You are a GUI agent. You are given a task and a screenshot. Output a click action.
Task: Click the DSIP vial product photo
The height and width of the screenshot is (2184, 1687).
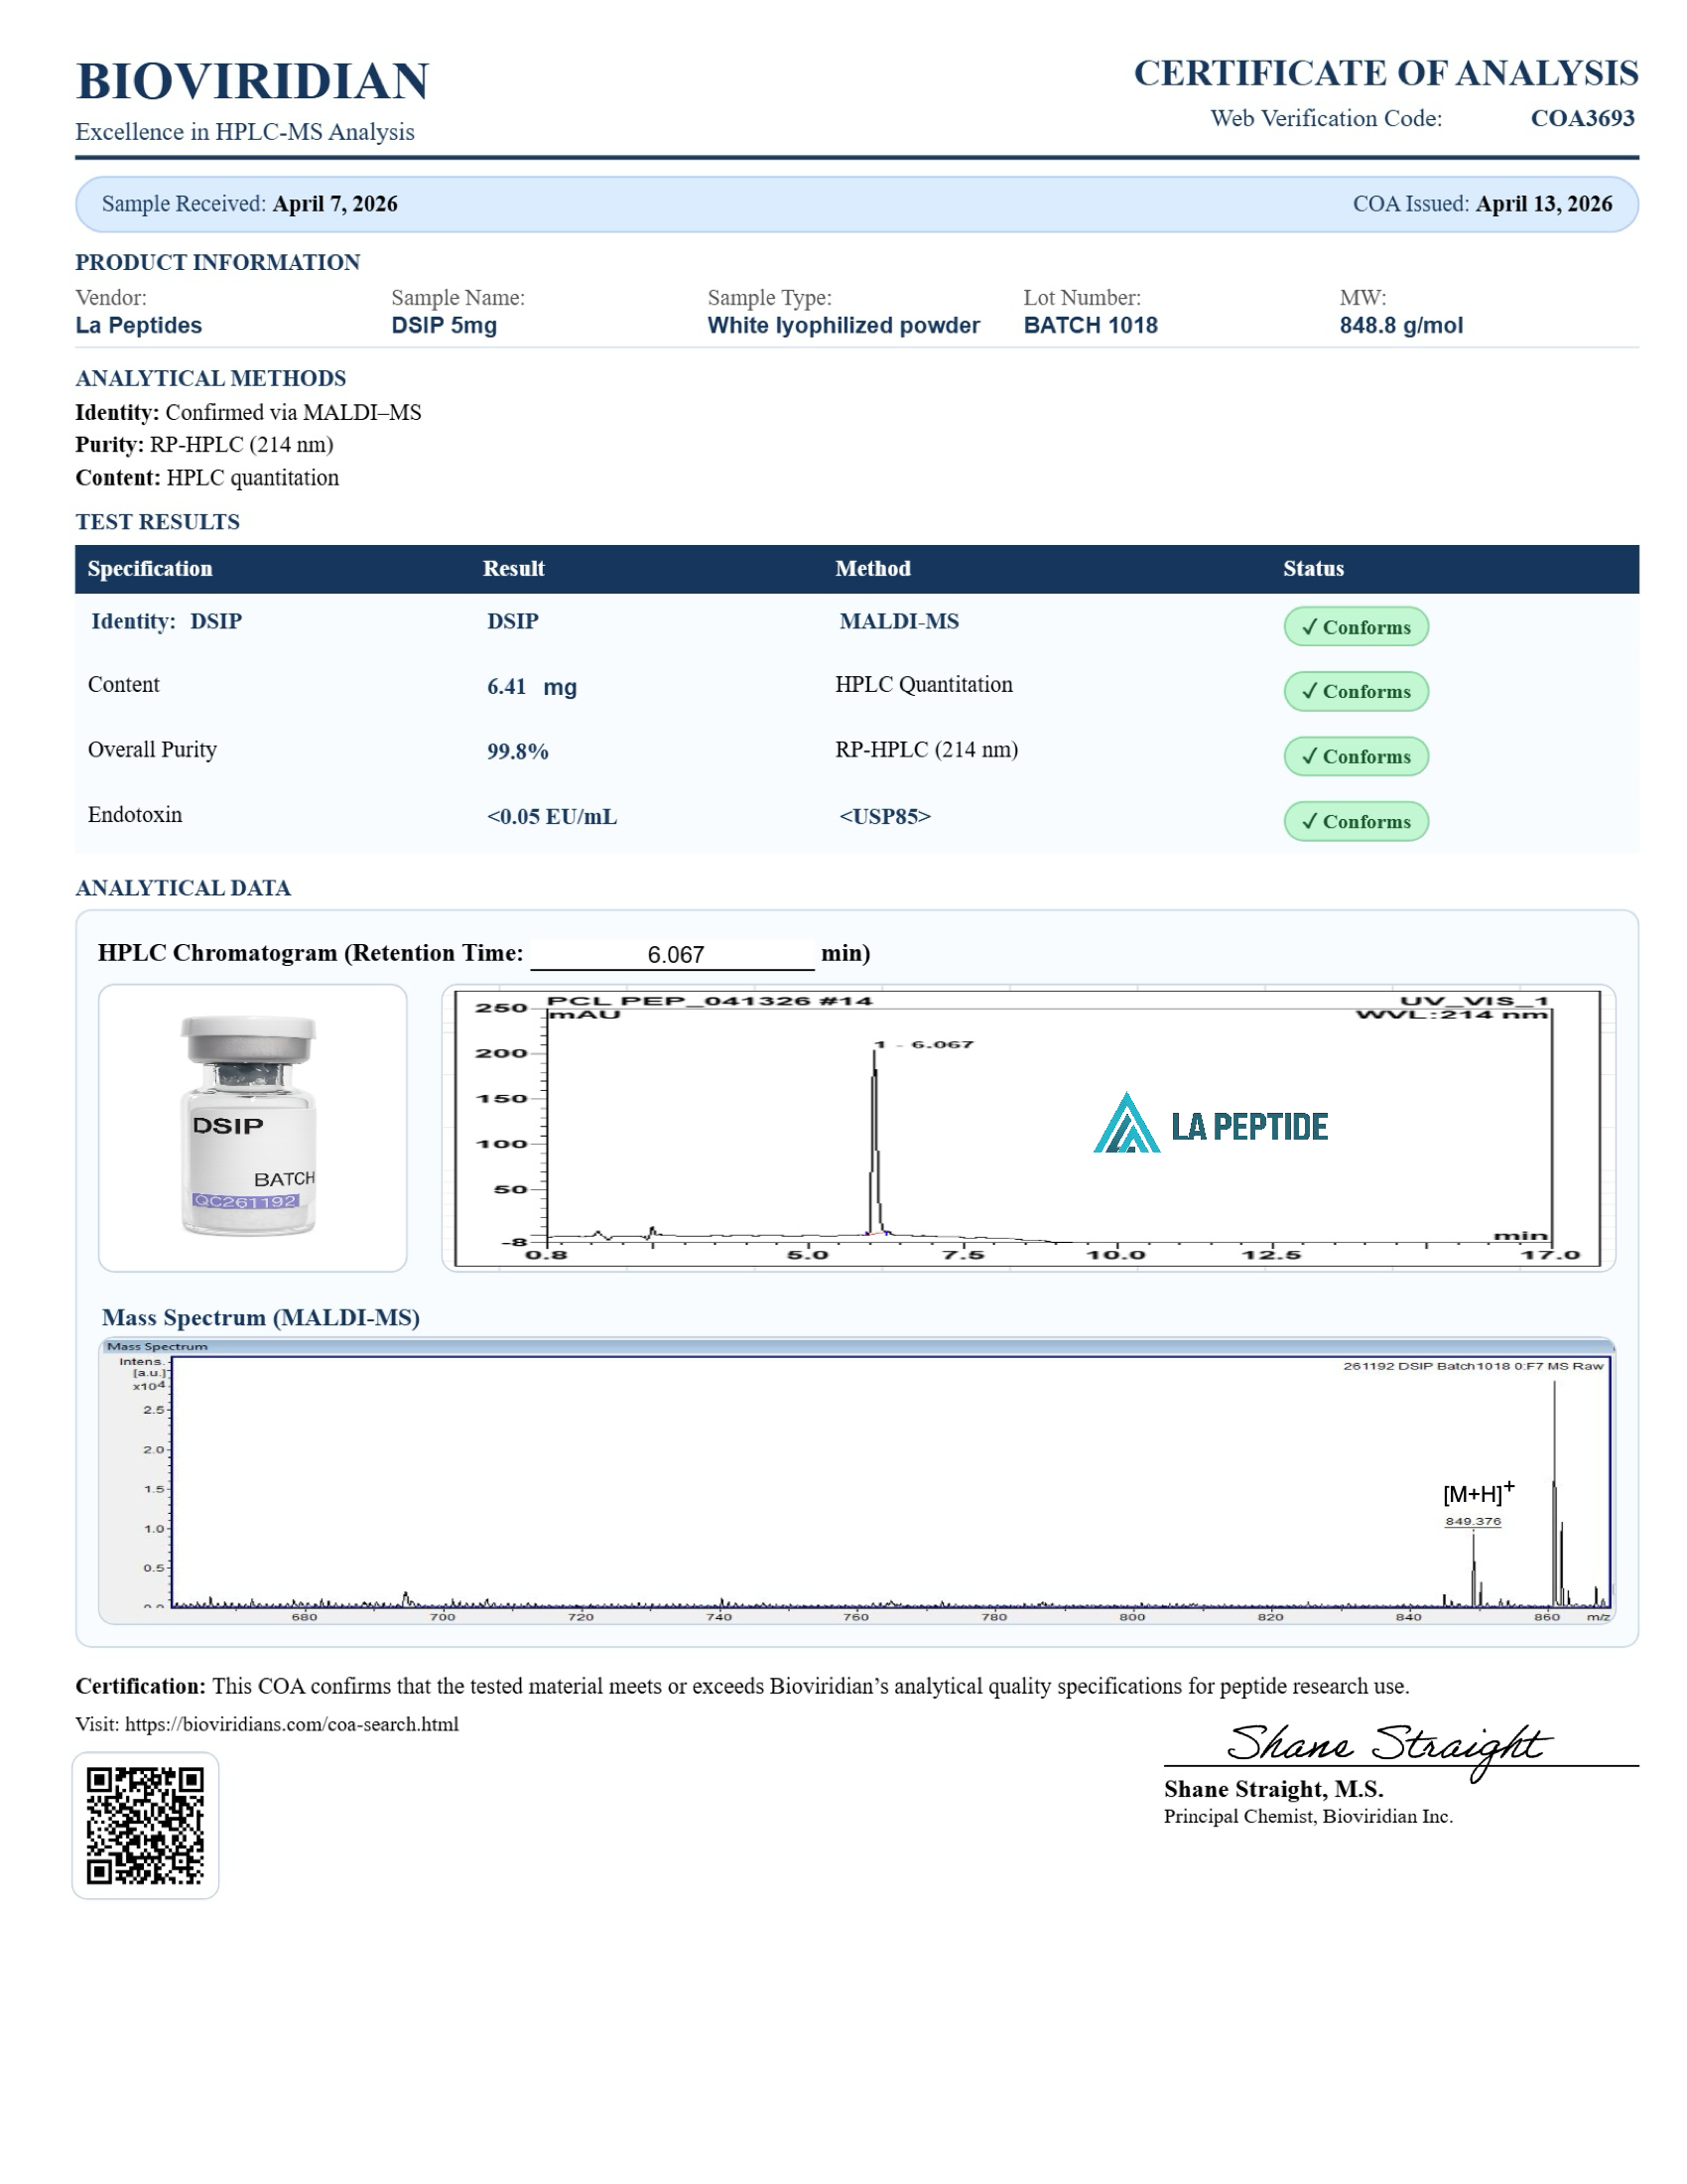point(251,1127)
